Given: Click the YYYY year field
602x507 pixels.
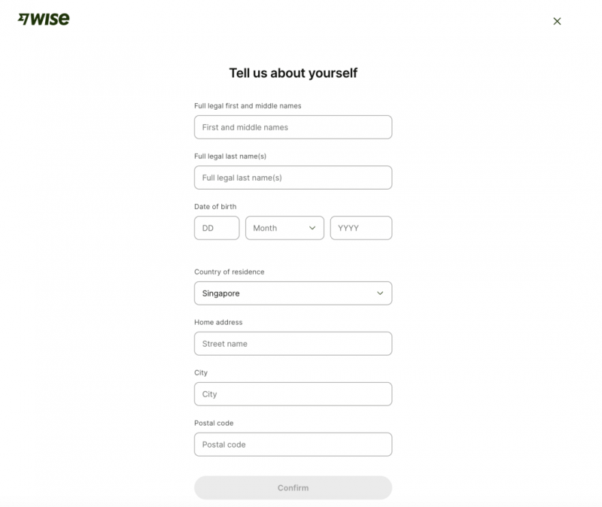Looking at the screenshot, I should point(360,228).
